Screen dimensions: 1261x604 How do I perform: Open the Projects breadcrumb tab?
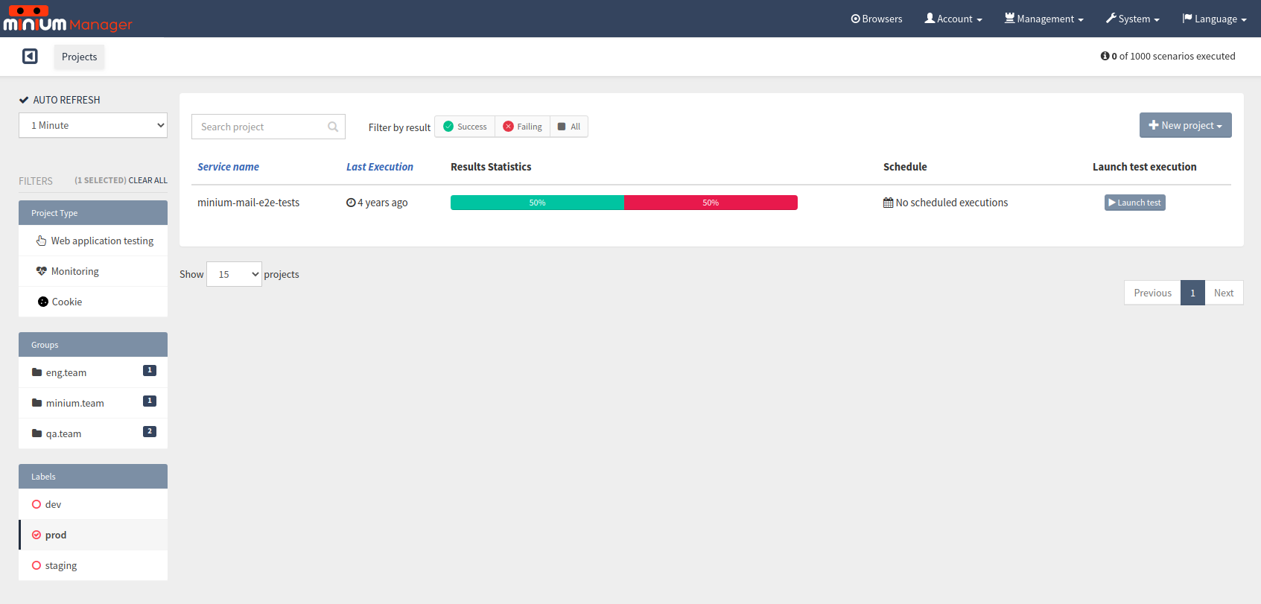(x=79, y=57)
